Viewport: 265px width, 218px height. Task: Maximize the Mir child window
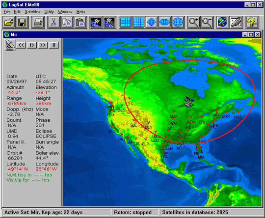(251, 35)
